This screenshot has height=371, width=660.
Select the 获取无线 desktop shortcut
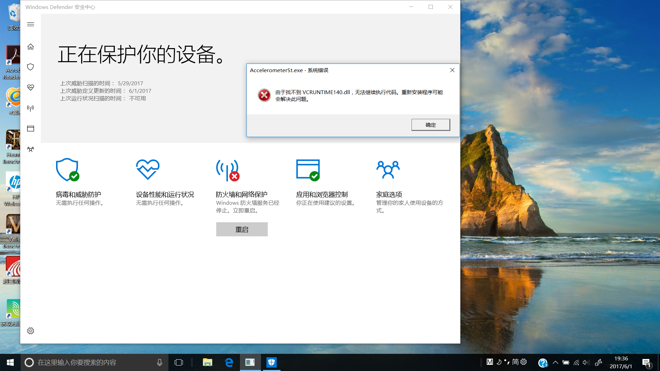coord(11,312)
